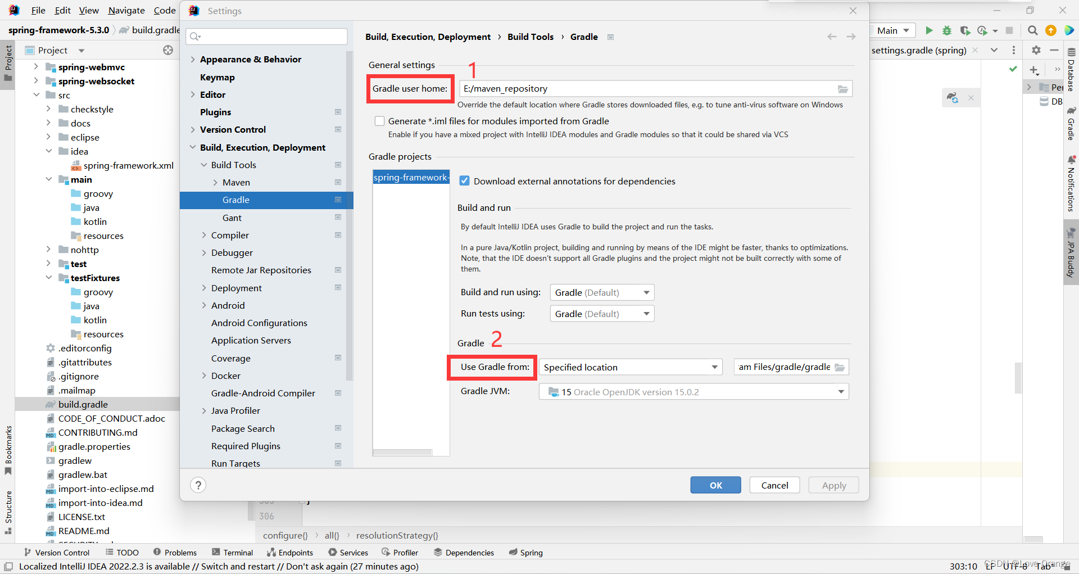1079x574 pixels.
Task: Click the plus add icon in Database panel
Action: point(1034,70)
